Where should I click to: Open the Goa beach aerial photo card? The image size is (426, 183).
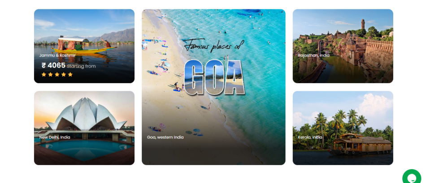point(213,87)
